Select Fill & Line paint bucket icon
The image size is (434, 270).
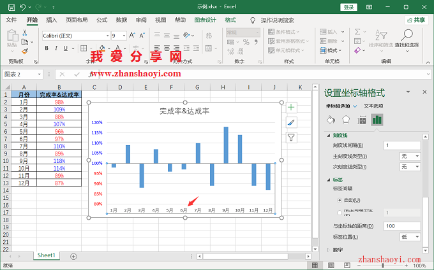point(331,120)
